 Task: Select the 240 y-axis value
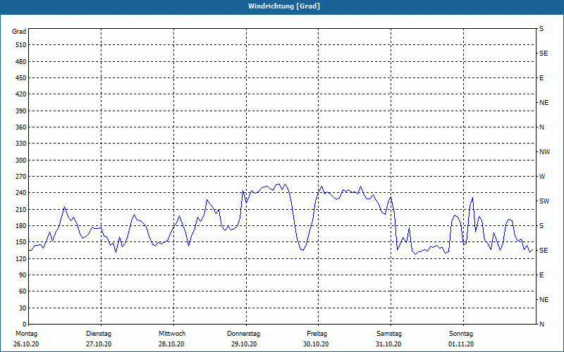click(x=20, y=193)
